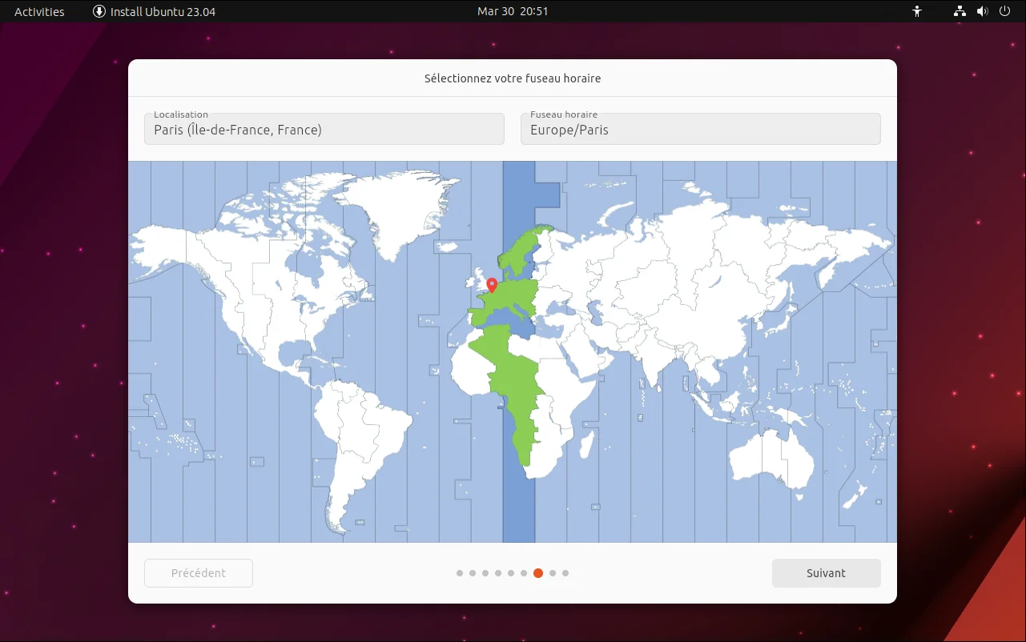This screenshot has width=1026, height=642.
Task: Open the accessibility menu icon in top bar
Action: coord(917,11)
